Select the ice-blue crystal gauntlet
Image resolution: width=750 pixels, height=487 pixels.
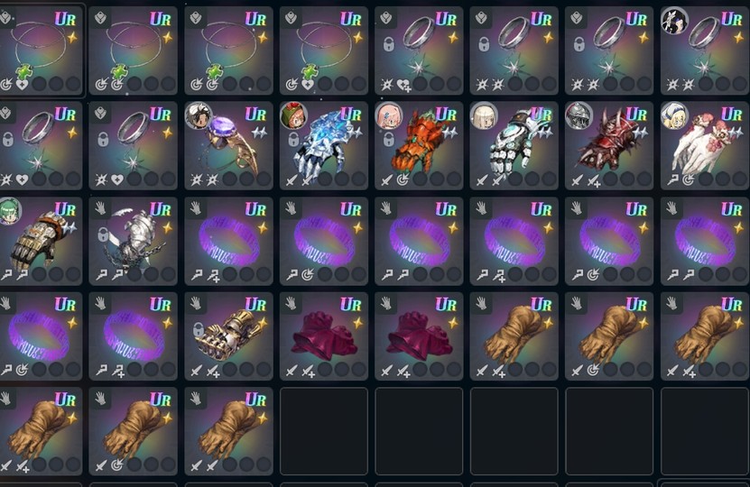pos(324,146)
